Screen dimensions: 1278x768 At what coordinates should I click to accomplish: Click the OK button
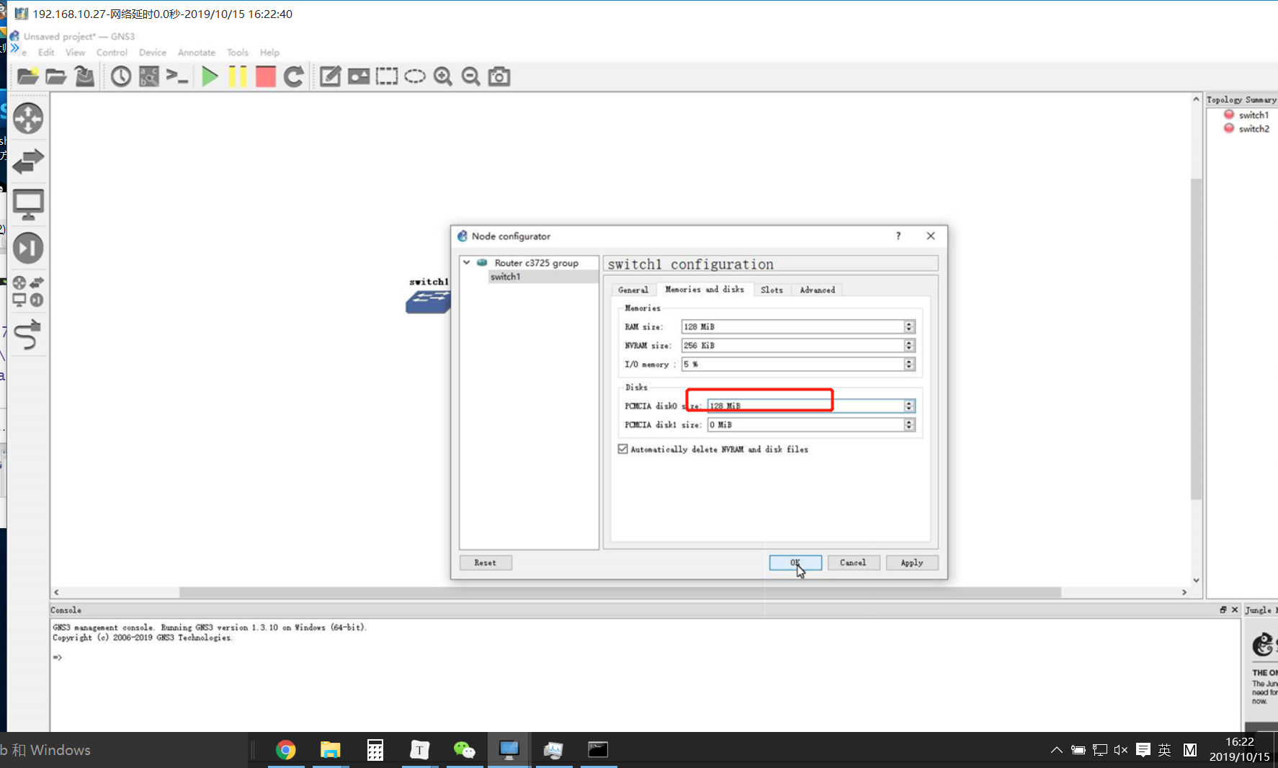tap(795, 563)
